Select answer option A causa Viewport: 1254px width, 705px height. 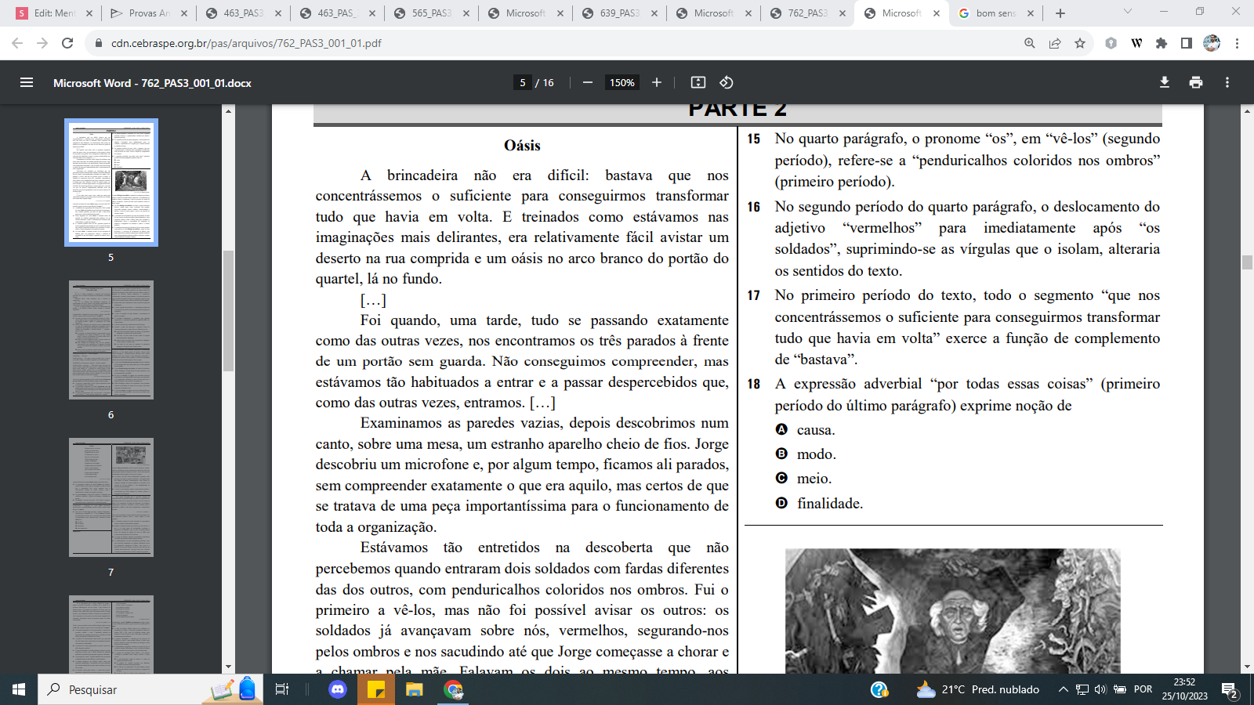point(781,429)
